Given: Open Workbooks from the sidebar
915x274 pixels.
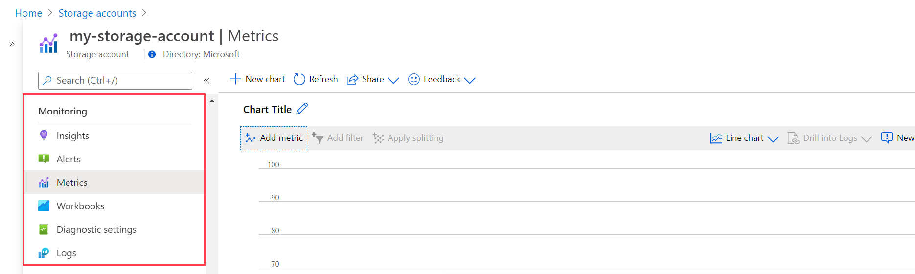Looking at the screenshot, I should [114, 206].
